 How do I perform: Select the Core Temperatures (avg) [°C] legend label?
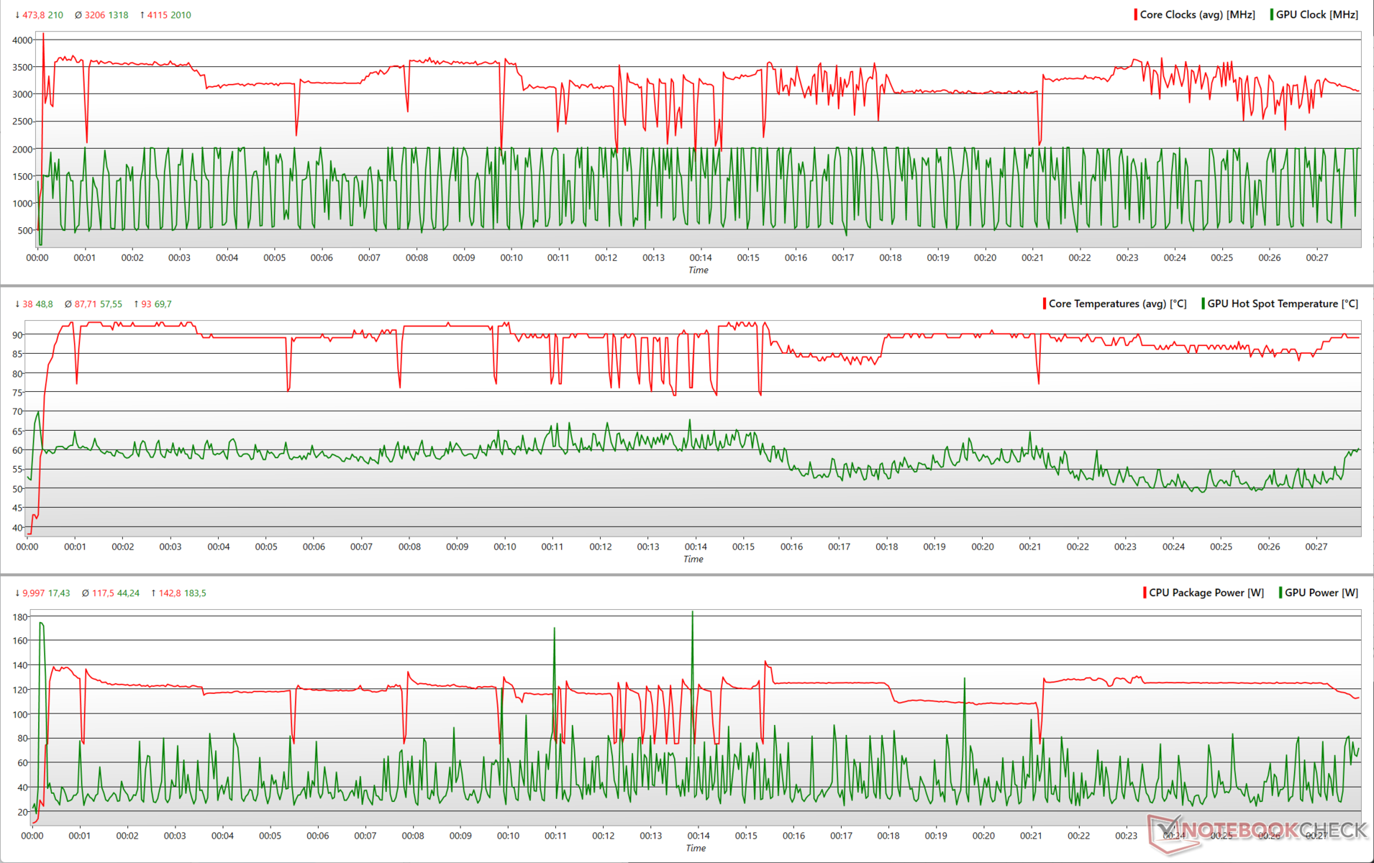pyautogui.click(x=1117, y=303)
